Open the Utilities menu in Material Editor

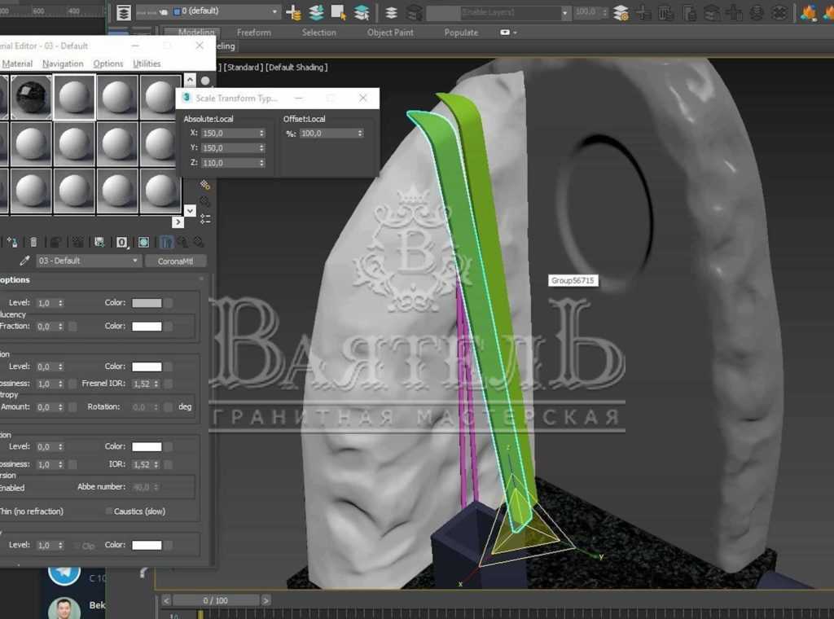pos(147,64)
